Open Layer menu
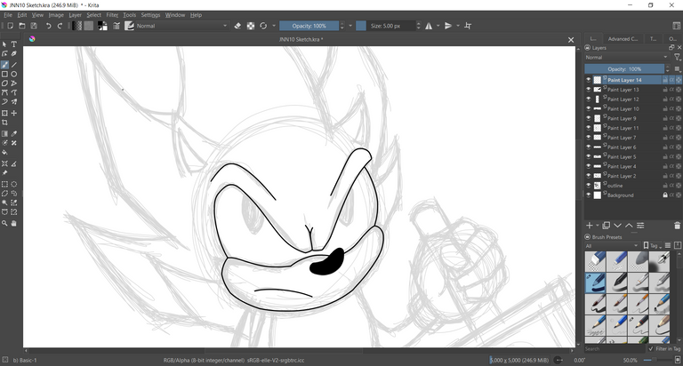The height and width of the screenshot is (366, 683). tap(75, 15)
